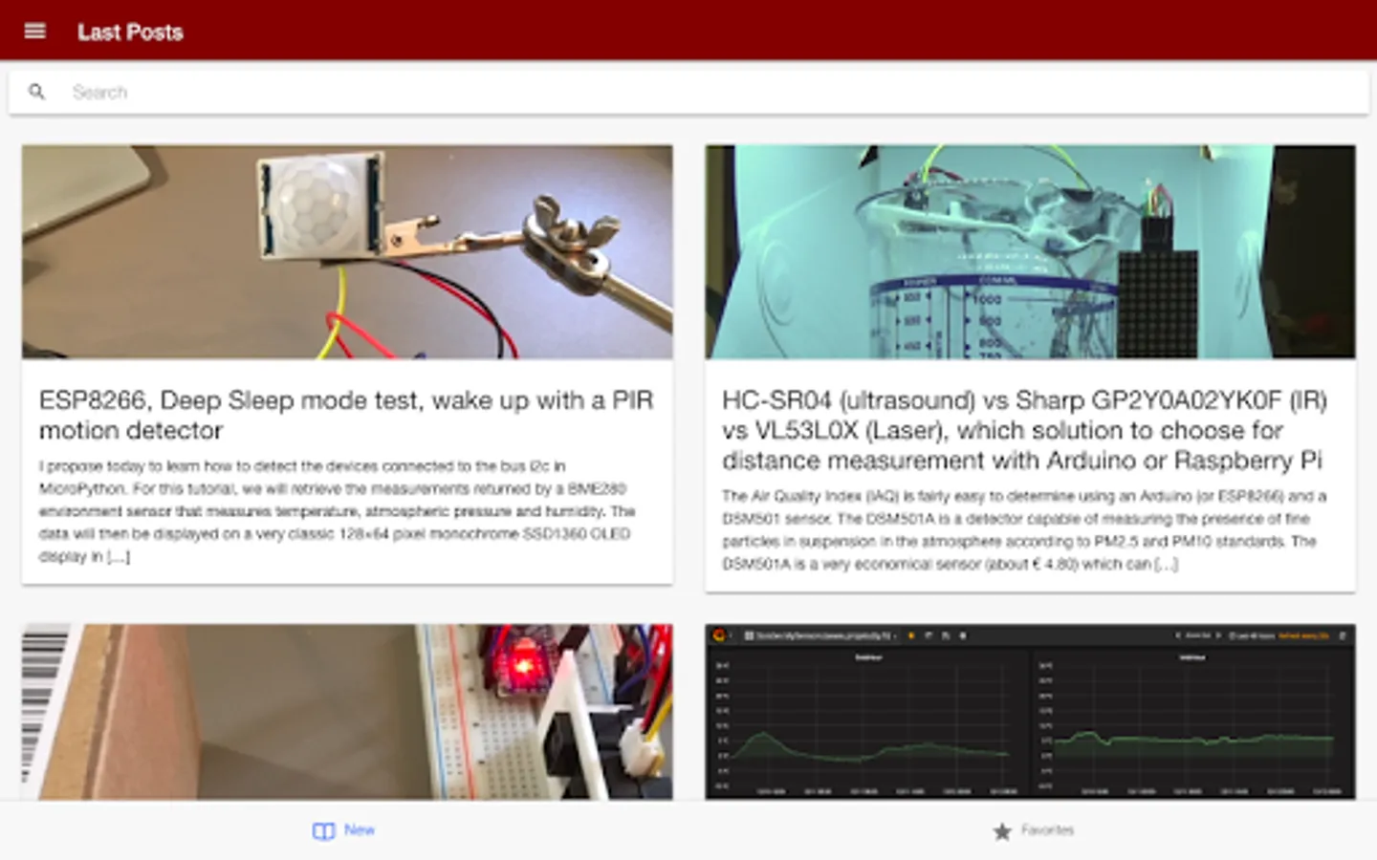Click the search magnifier icon

pyautogui.click(x=36, y=92)
